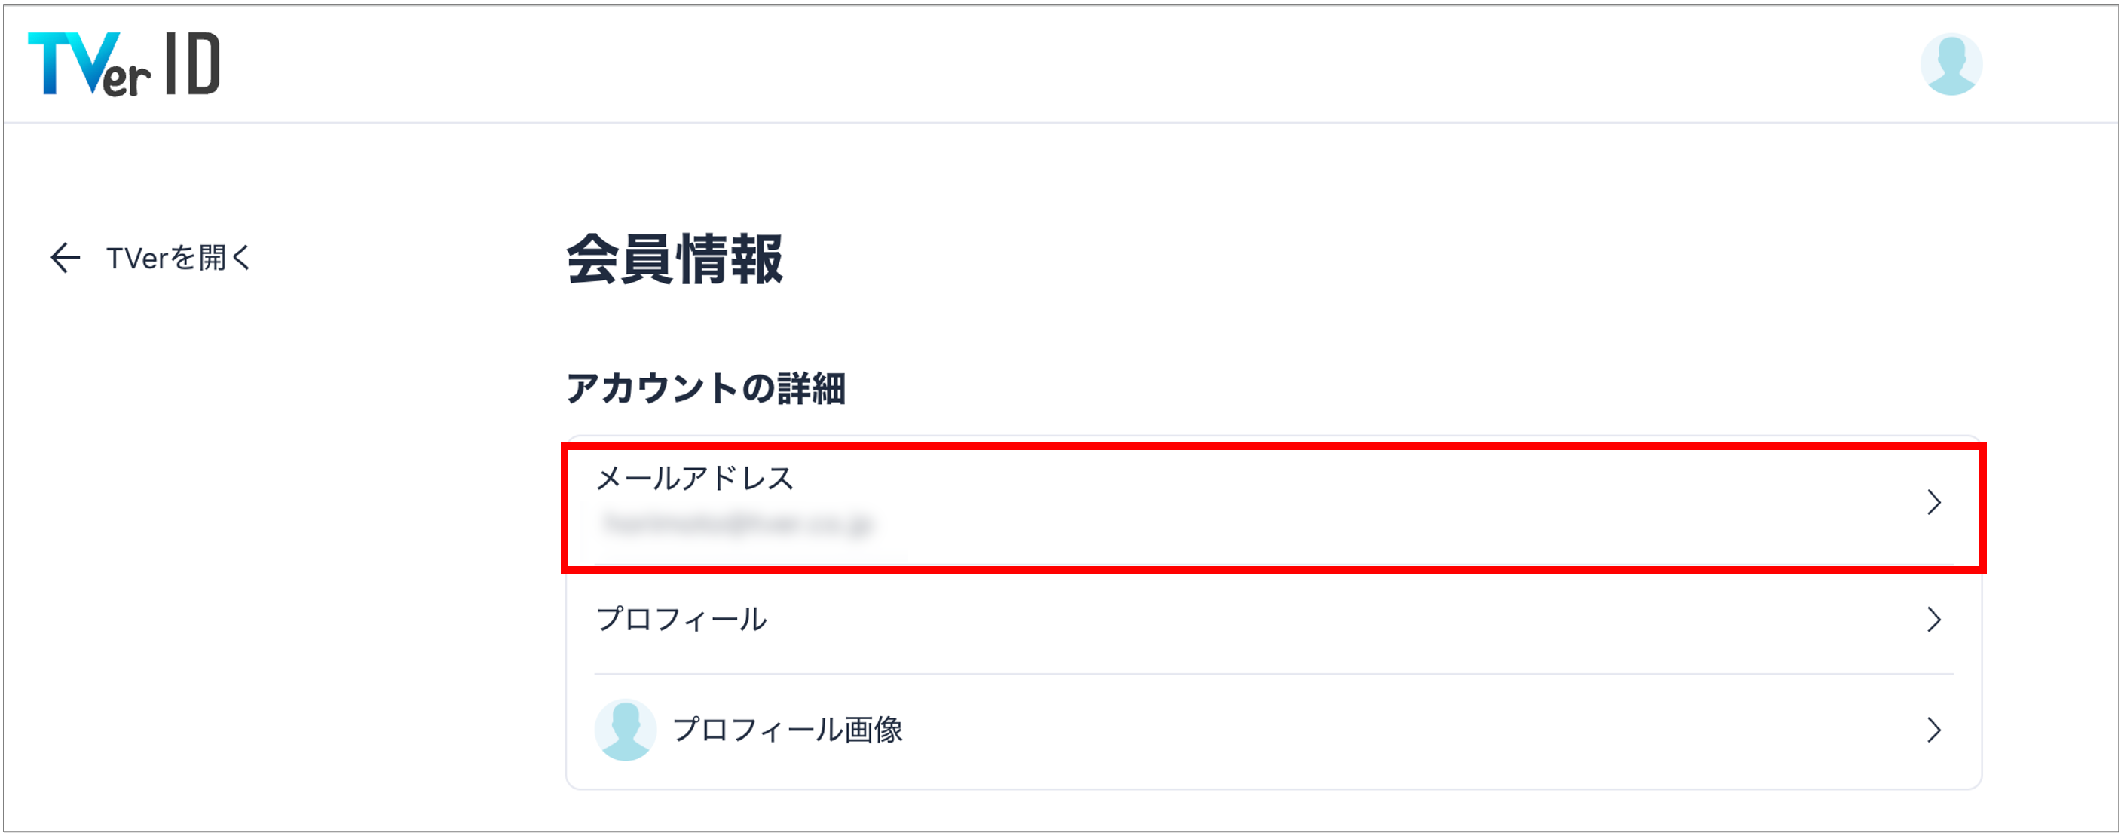Image resolution: width=2121 pixels, height=836 pixels.
Task: Expand the メールアドレス row chevron
Action: coord(1933,501)
